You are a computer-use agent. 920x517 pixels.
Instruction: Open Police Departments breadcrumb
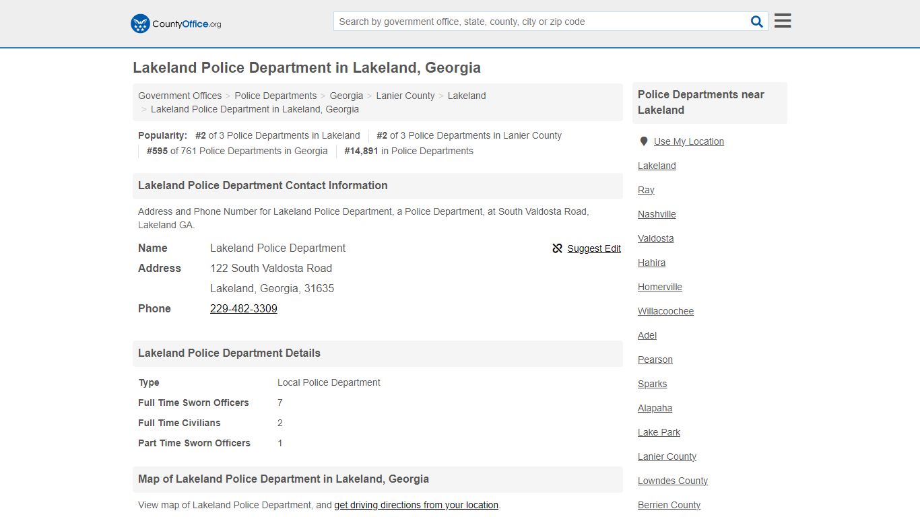pos(275,96)
